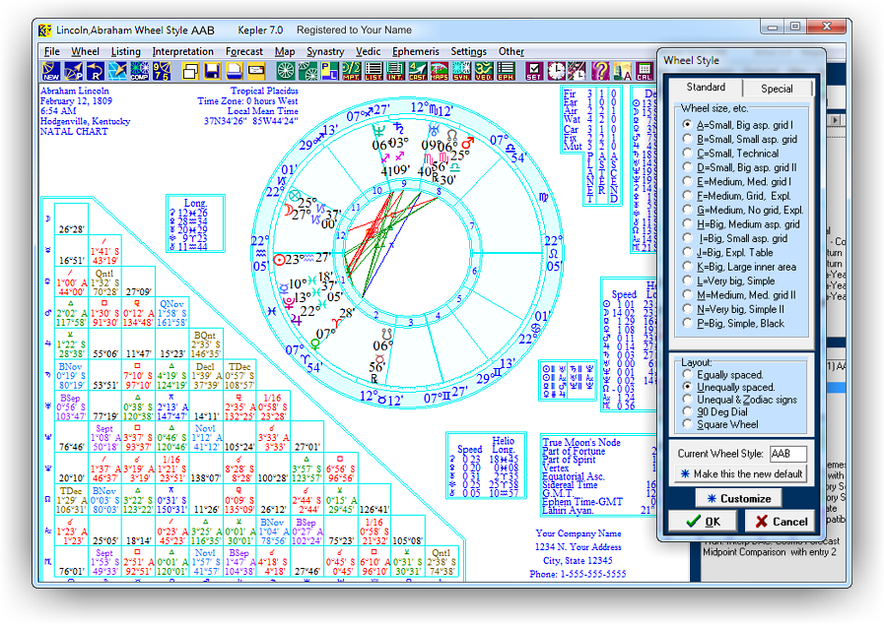Click the printer toolbar icon
Viewport: 884px width, 624px height.
click(235, 71)
